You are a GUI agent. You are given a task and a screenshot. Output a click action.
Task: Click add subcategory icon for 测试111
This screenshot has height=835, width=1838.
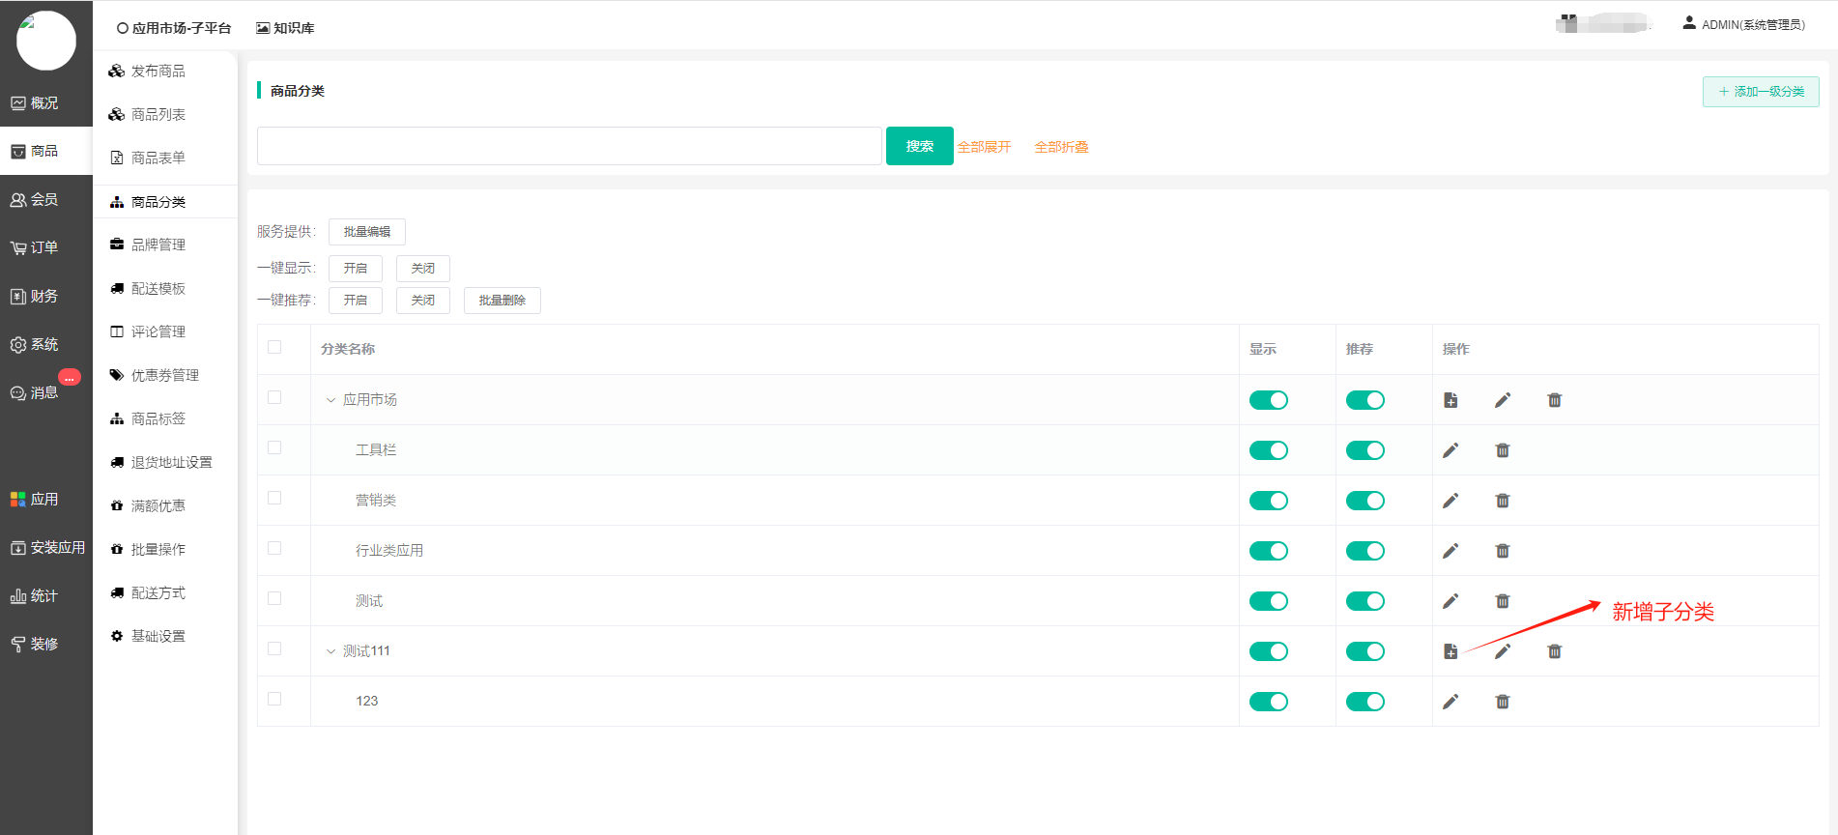(1450, 651)
